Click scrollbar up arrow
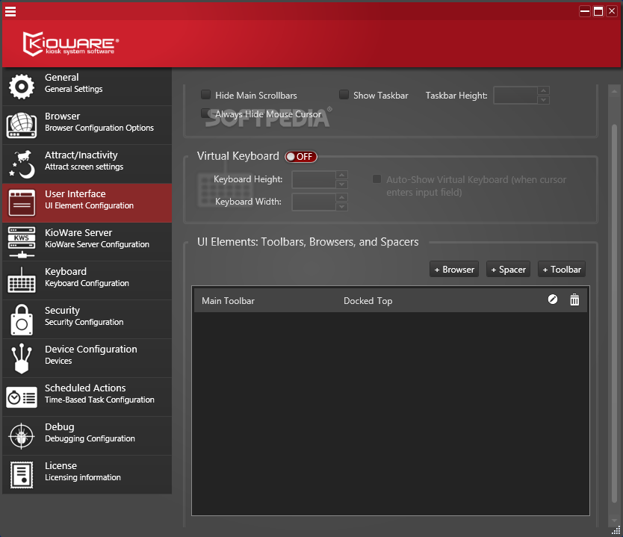623x537 pixels. [614, 91]
